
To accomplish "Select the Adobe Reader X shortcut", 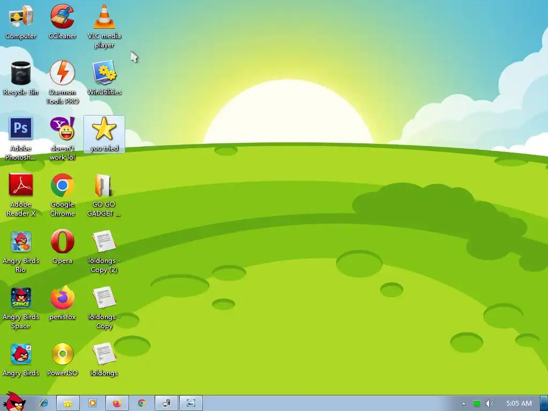I will pyautogui.click(x=21, y=195).
